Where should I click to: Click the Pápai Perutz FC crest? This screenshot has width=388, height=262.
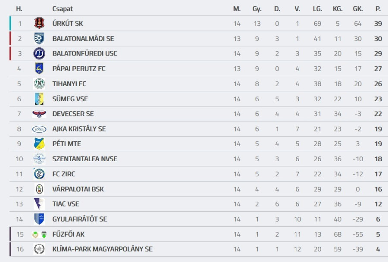pyautogui.click(x=39, y=69)
